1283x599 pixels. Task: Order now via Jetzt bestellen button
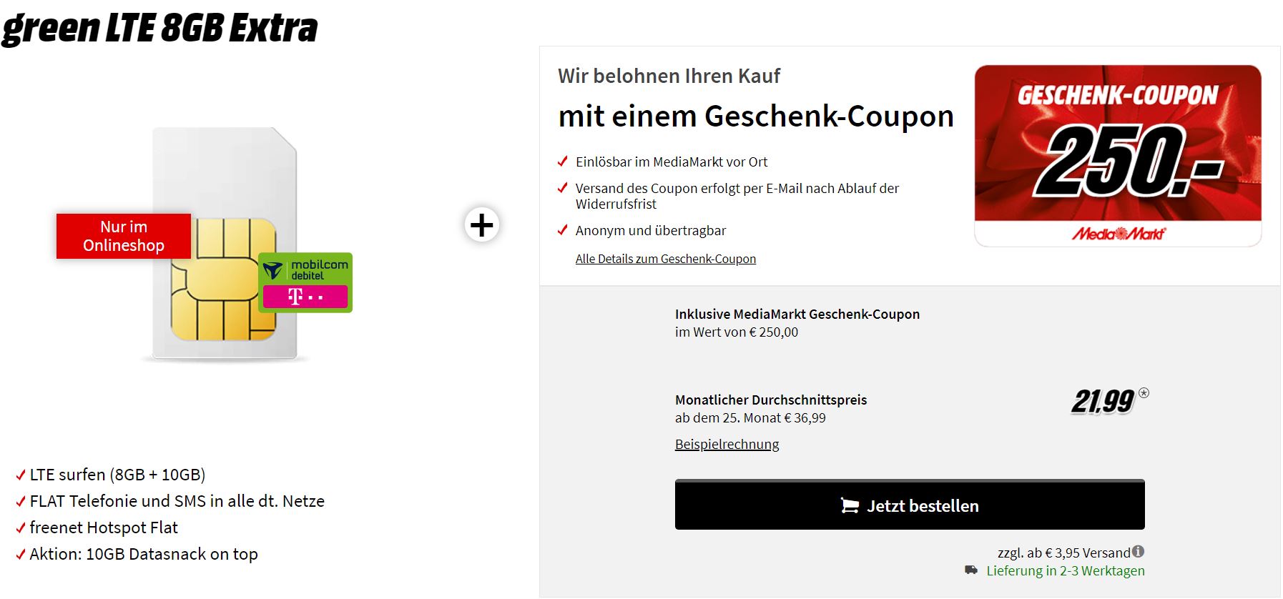click(x=910, y=505)
